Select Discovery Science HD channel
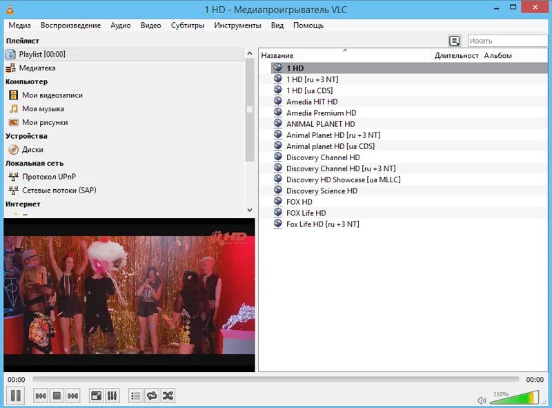Screen dimensions: 552x408 click(x=409, y=191)
